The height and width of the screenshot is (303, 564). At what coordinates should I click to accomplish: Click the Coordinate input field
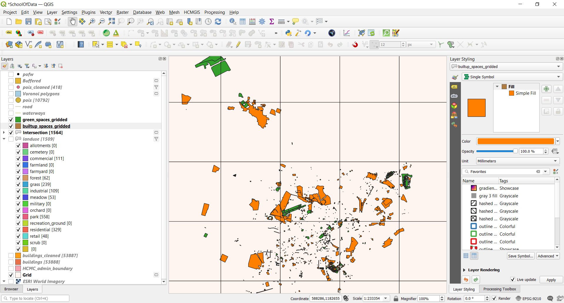click(325, 298)
